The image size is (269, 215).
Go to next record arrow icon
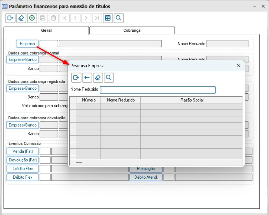pos(86,18)
